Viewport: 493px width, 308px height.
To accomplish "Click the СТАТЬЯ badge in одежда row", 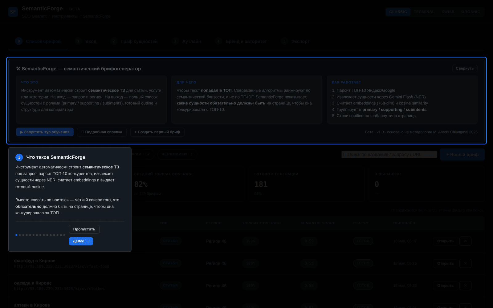I will (x=170, y=286).
